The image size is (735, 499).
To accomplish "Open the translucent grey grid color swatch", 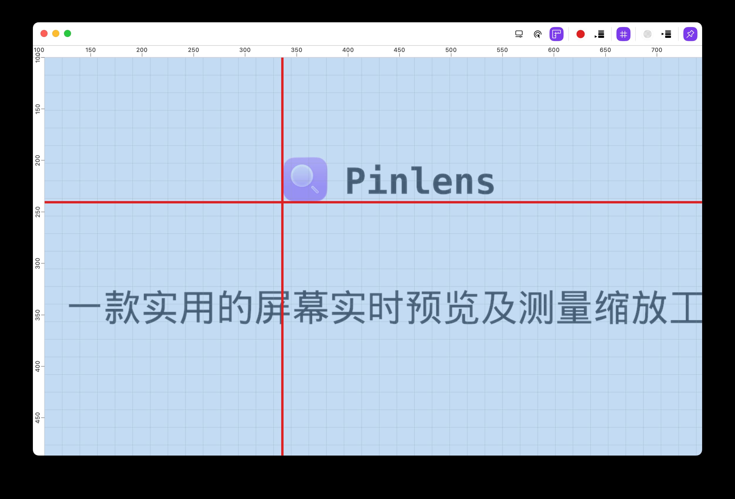I will (x=648, y=34).
